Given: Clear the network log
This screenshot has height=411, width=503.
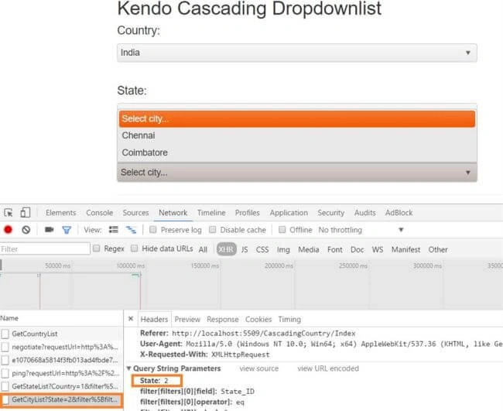Looking at the screenshot, I should tap(26, 230).
